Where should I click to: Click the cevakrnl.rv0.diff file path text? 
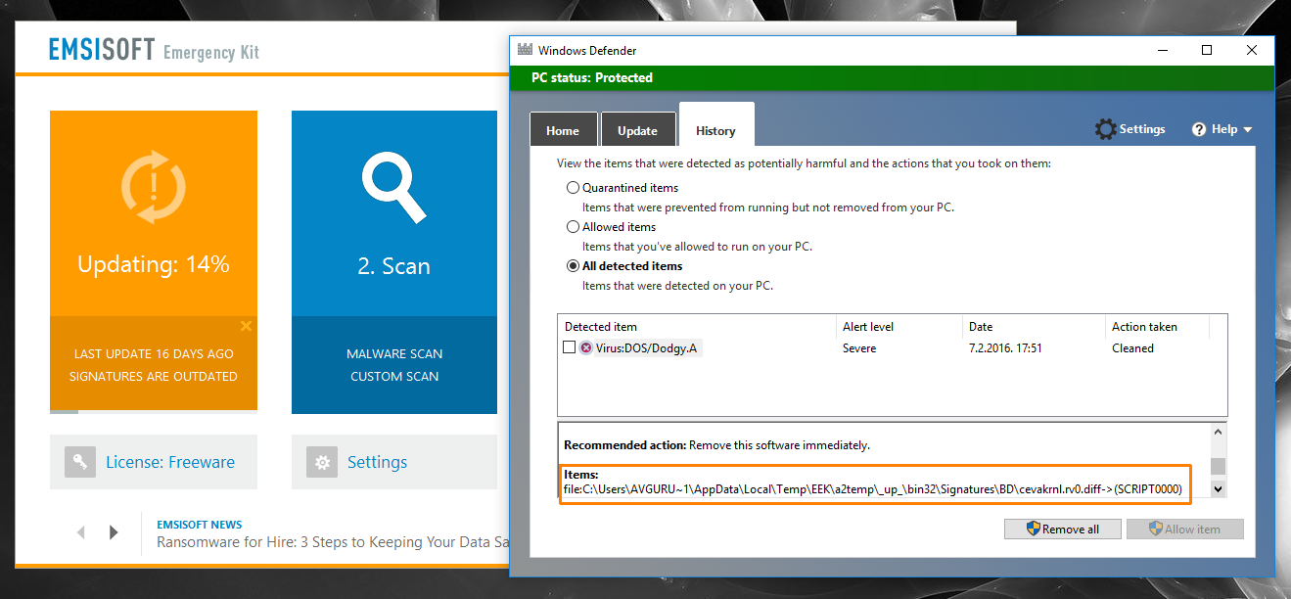(x=873, y=488)
